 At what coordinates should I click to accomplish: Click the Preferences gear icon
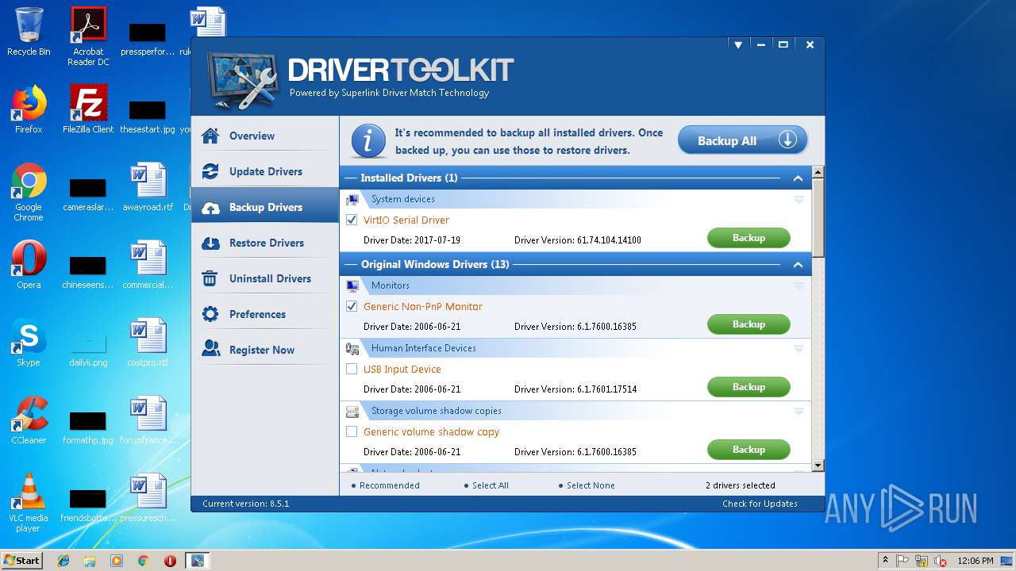(x=210, y=314)
